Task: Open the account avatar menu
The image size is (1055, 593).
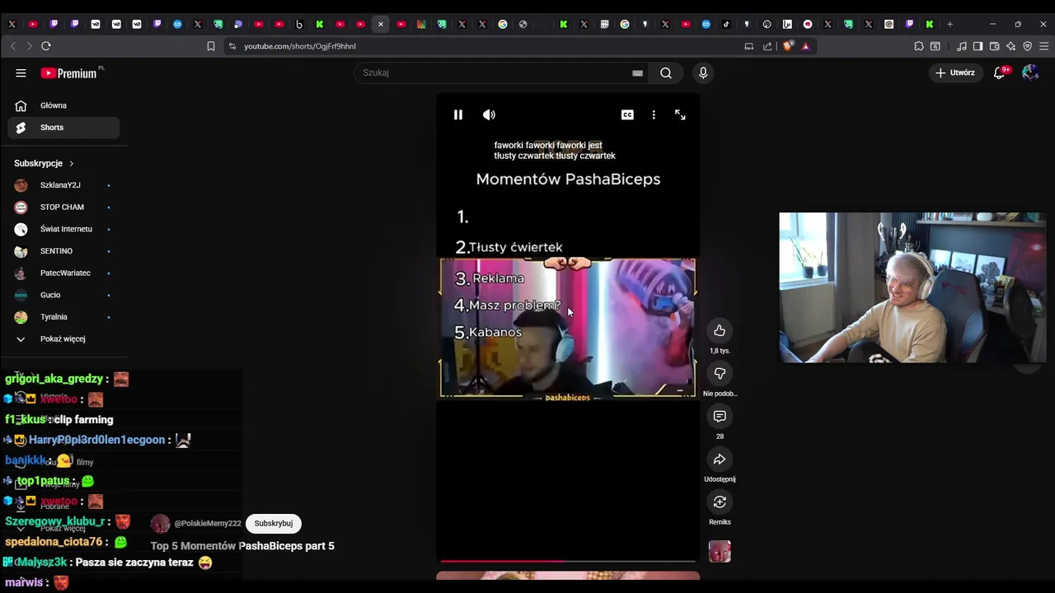Action: (1030, 72)
